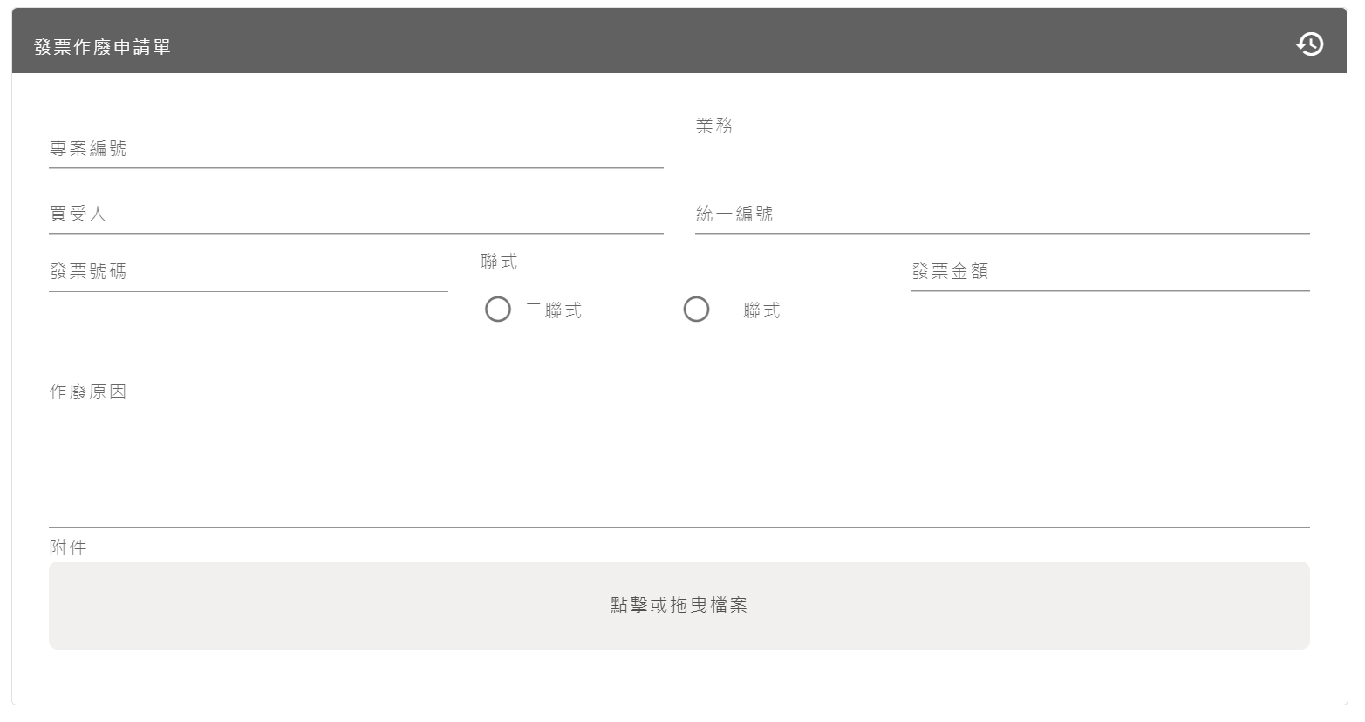Click the 作廢原因 label
This screenshot has width=1365, height=722.
click(x=88, y=392)
